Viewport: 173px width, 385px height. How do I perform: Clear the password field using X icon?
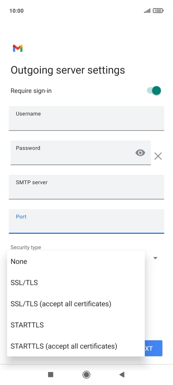[158, 156]
